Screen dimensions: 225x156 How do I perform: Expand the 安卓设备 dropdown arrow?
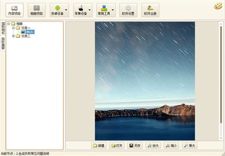pos(66,10)
